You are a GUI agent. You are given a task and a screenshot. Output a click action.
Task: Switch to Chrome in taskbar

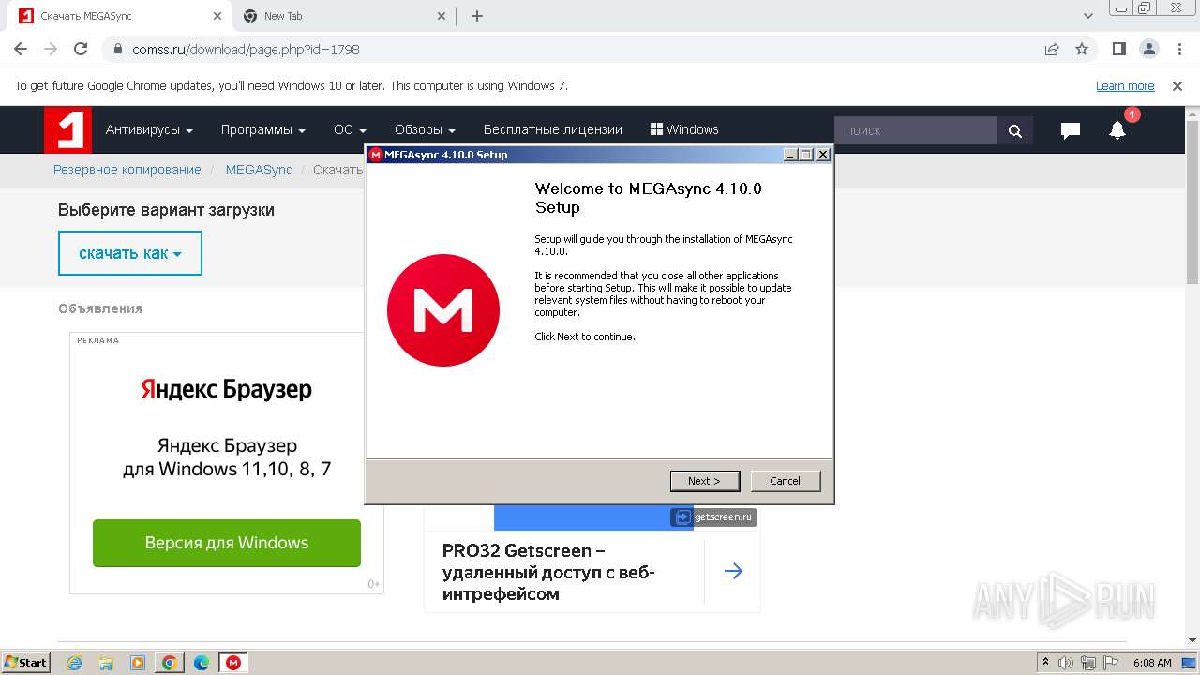pos(170,663)
